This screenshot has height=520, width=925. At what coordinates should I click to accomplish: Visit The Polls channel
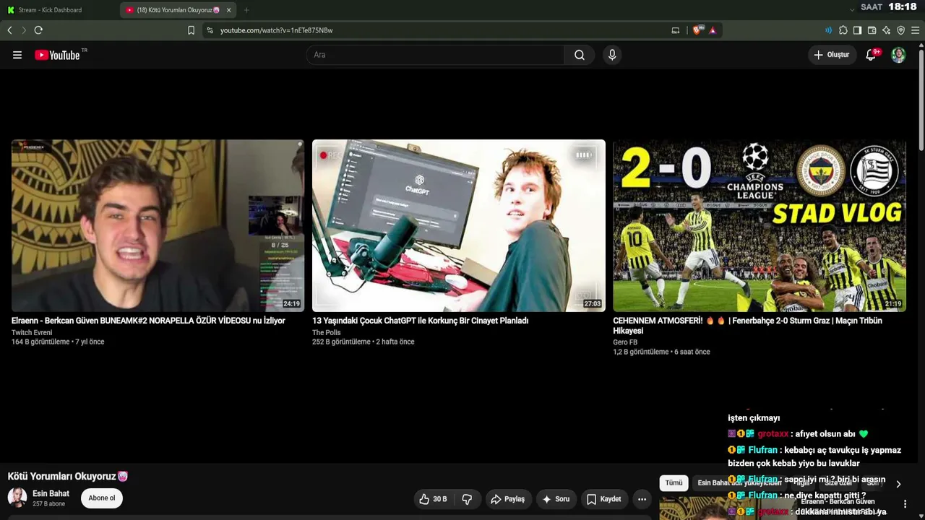click(327, 333)
